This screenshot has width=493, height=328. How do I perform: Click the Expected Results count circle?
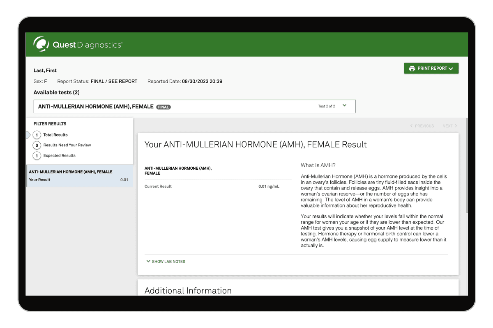[37, 156]
